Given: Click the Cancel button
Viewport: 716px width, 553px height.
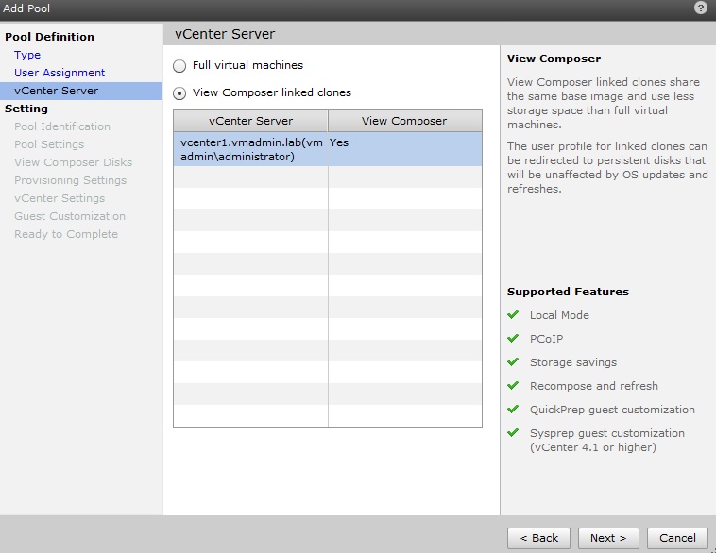Looking at the screenshot, I should tap(677, 538).
